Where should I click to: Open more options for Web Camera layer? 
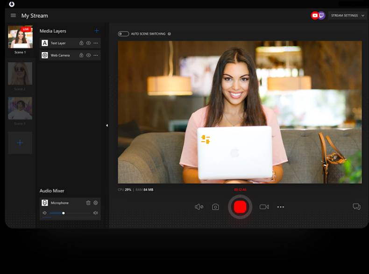tap(96, 55)
